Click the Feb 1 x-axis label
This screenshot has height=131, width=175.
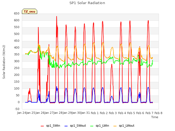pos(95,113)
